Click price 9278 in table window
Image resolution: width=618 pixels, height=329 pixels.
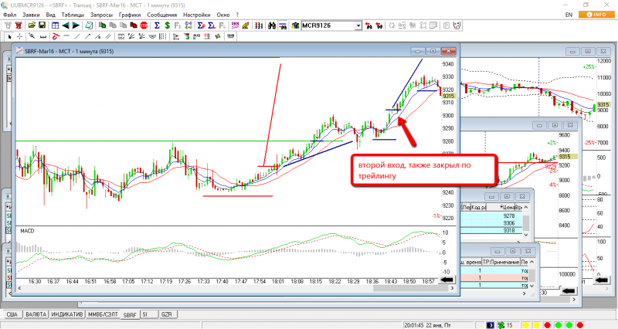[x=508, y=216]
